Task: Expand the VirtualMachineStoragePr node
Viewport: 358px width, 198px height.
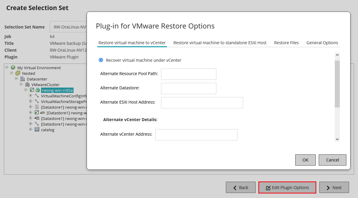Action: pos(31,101)
